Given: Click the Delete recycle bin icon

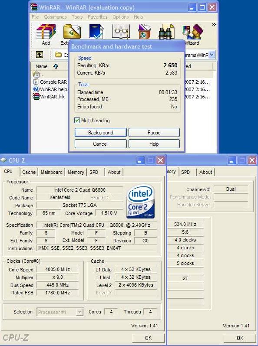Looking at the screenshot, I should tap(144, 32).
